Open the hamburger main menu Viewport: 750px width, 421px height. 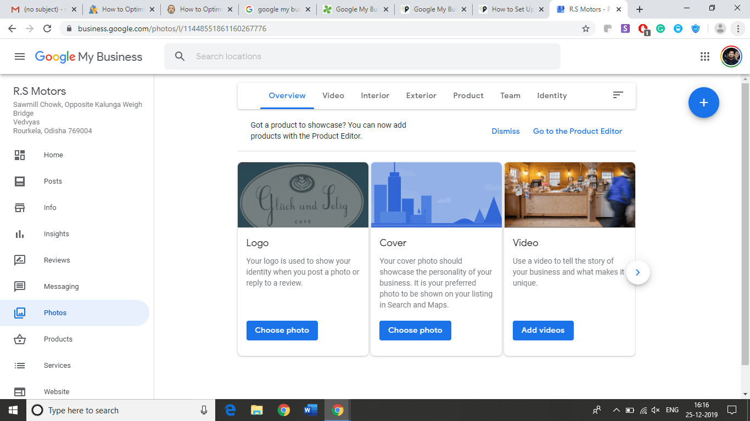pyautogui.click(x=20, y=56)
